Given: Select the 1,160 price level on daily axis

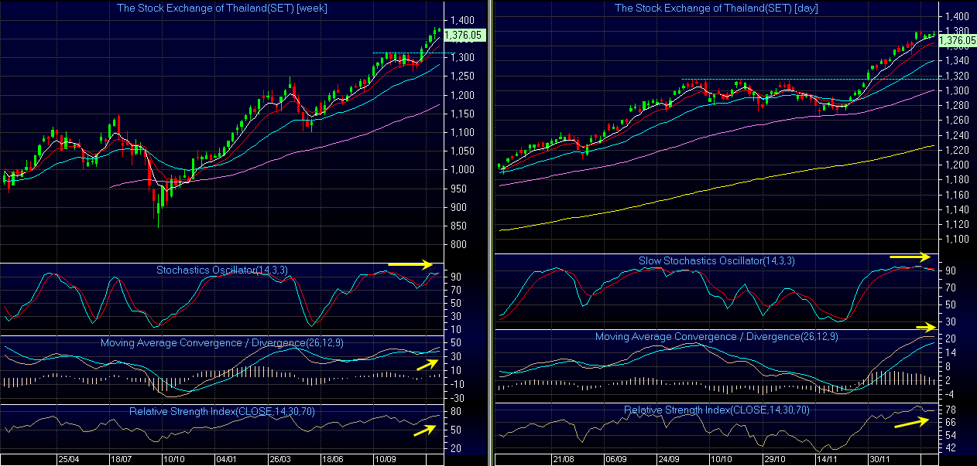Looking at the screenshot, I should (956, 195).
